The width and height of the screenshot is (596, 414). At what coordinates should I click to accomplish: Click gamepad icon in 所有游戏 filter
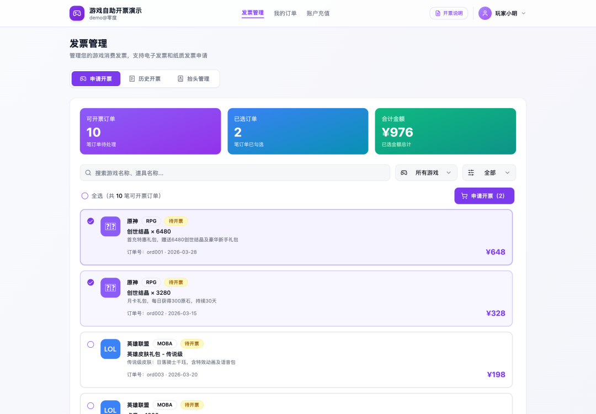tap(404, 173)
